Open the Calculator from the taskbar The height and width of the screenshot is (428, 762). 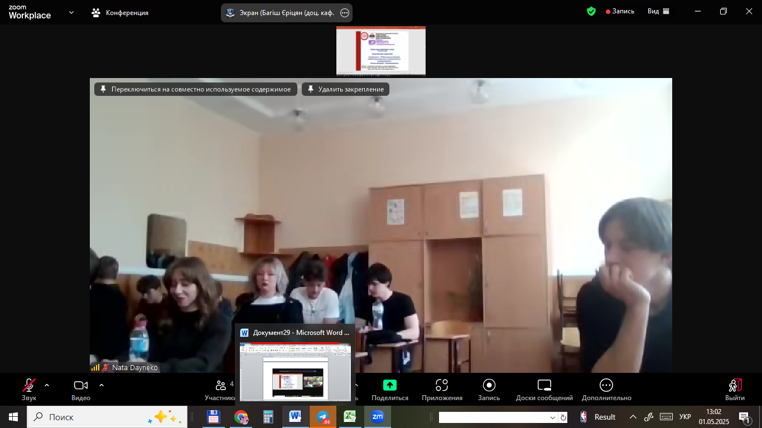click(x=268, y=417)
